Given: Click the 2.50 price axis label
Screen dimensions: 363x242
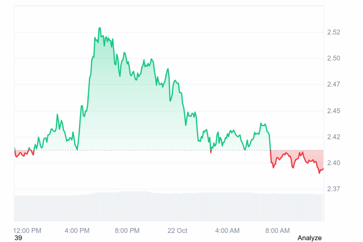Looking at the screenshot, I should [333, 58].
